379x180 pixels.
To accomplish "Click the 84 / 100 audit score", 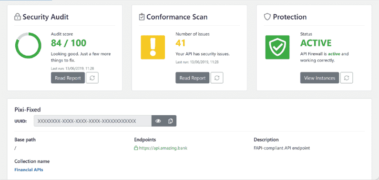I will [69, 43].
